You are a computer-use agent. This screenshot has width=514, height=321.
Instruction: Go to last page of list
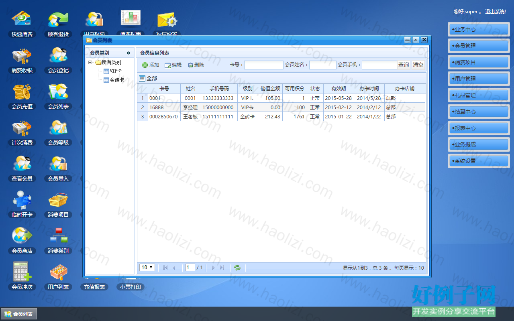click(x=222, y=268)
